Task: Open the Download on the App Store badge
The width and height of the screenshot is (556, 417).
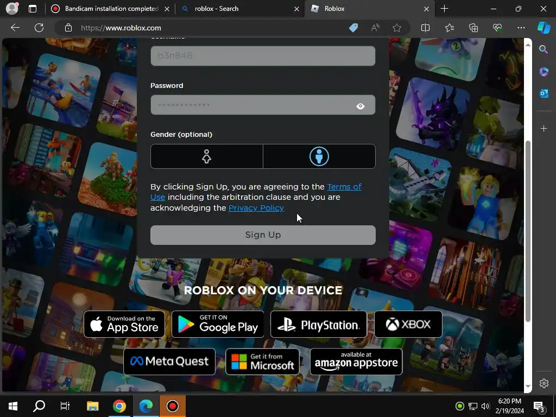Action: [x=124, y=324]
